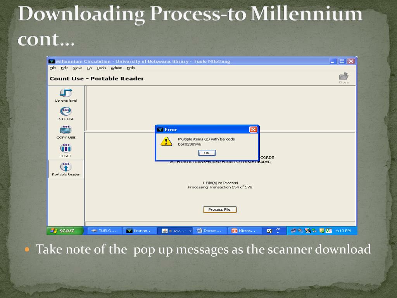Screen dimensions: 397x298
Task: Select the INTL USE icon
Action: 66,111
